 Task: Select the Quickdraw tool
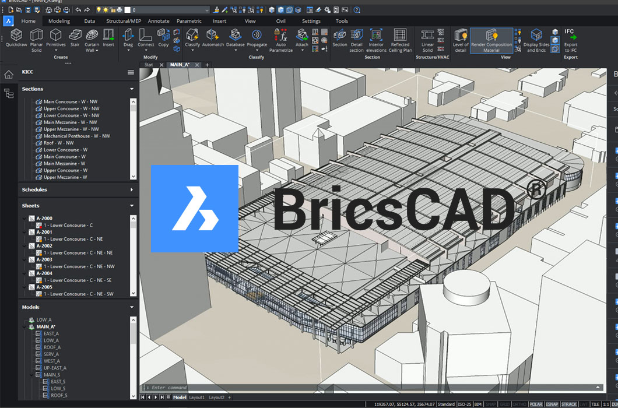16,38
